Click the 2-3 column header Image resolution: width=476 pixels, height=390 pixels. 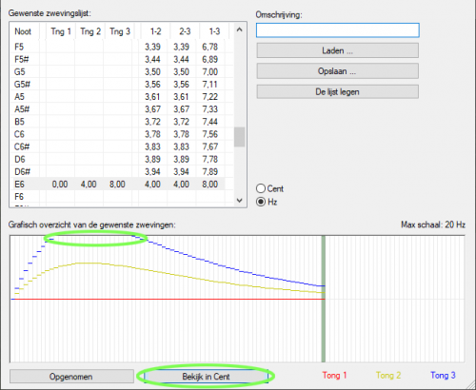coord(185,31)
